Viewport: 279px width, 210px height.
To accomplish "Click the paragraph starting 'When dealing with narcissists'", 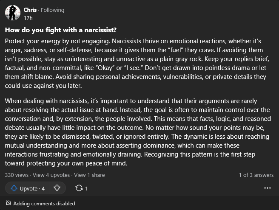I will click(x=138, y=132).
